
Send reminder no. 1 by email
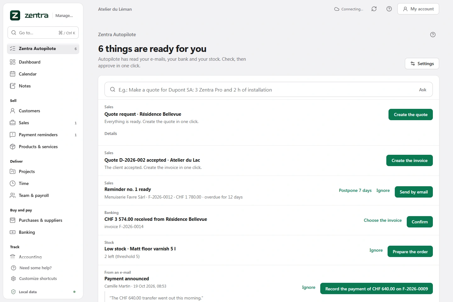click(414, 192)
